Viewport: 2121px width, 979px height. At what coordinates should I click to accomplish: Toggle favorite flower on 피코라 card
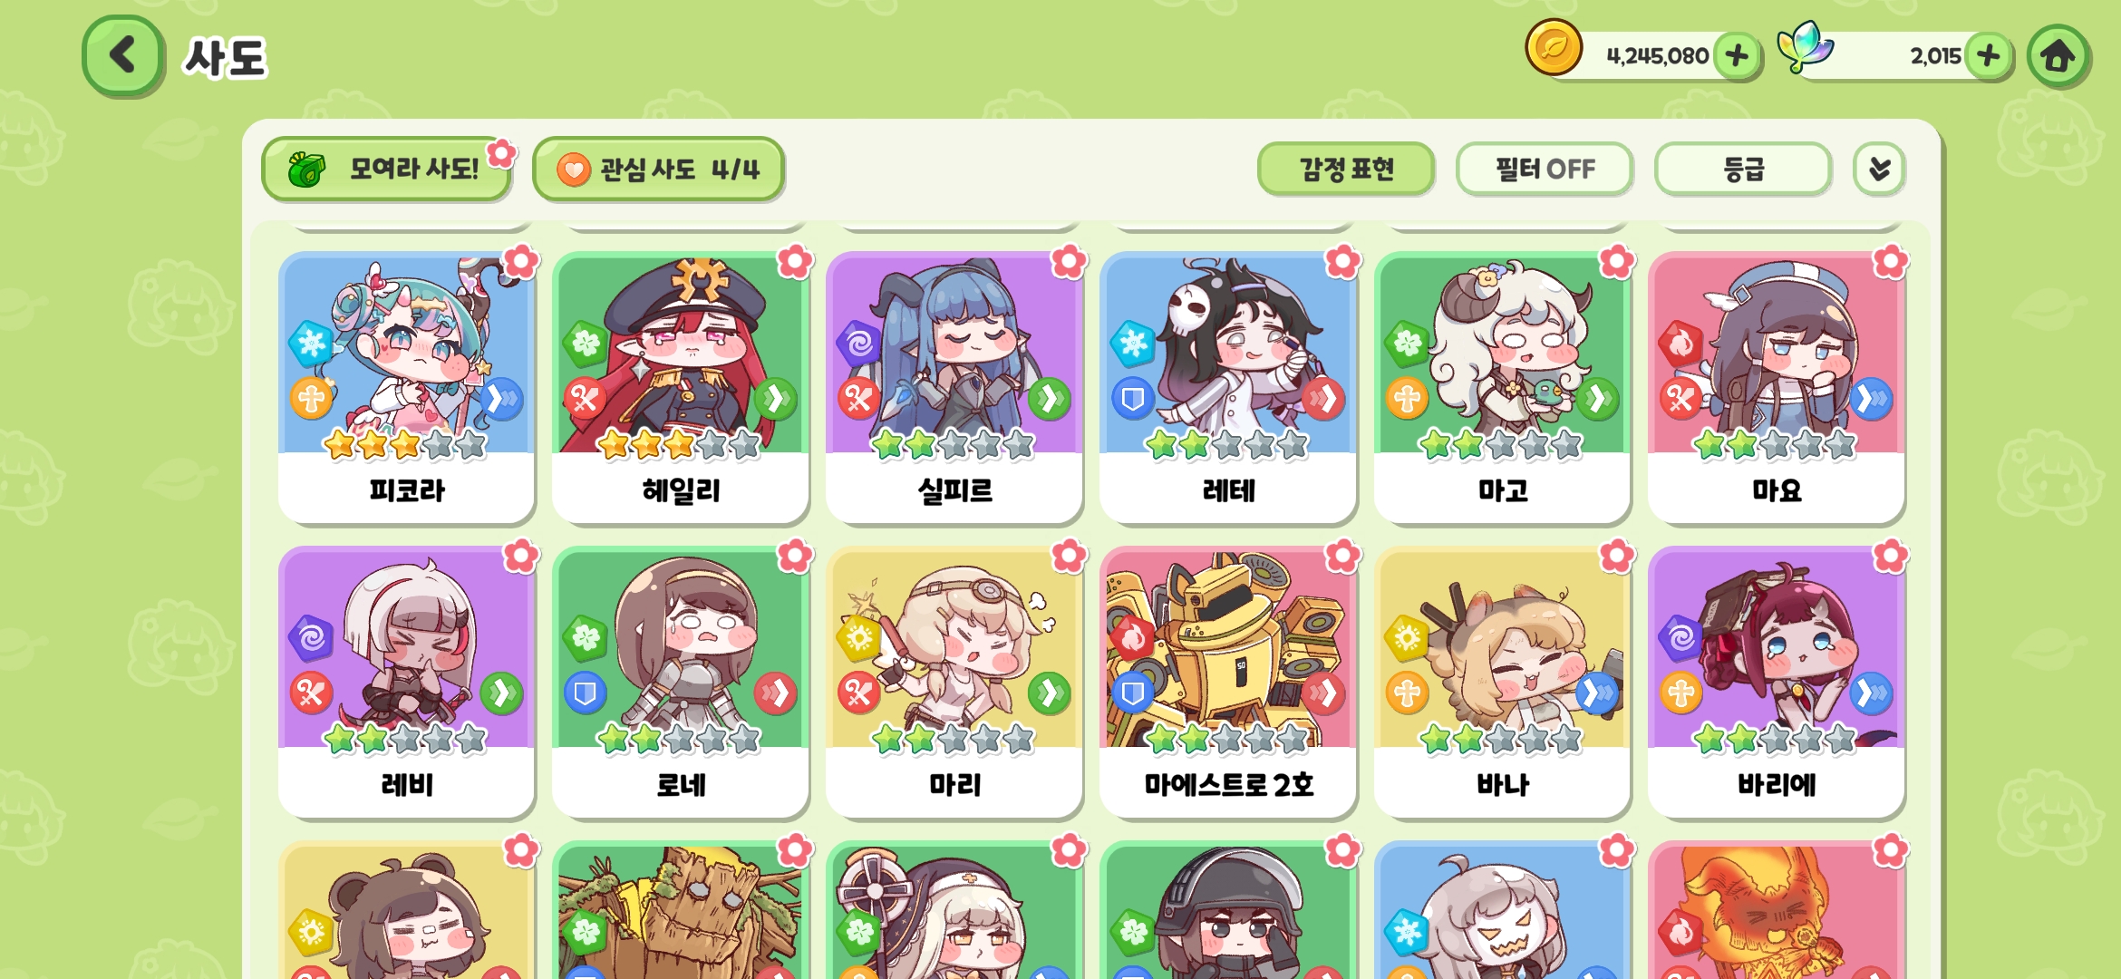[x=521, y=262]
